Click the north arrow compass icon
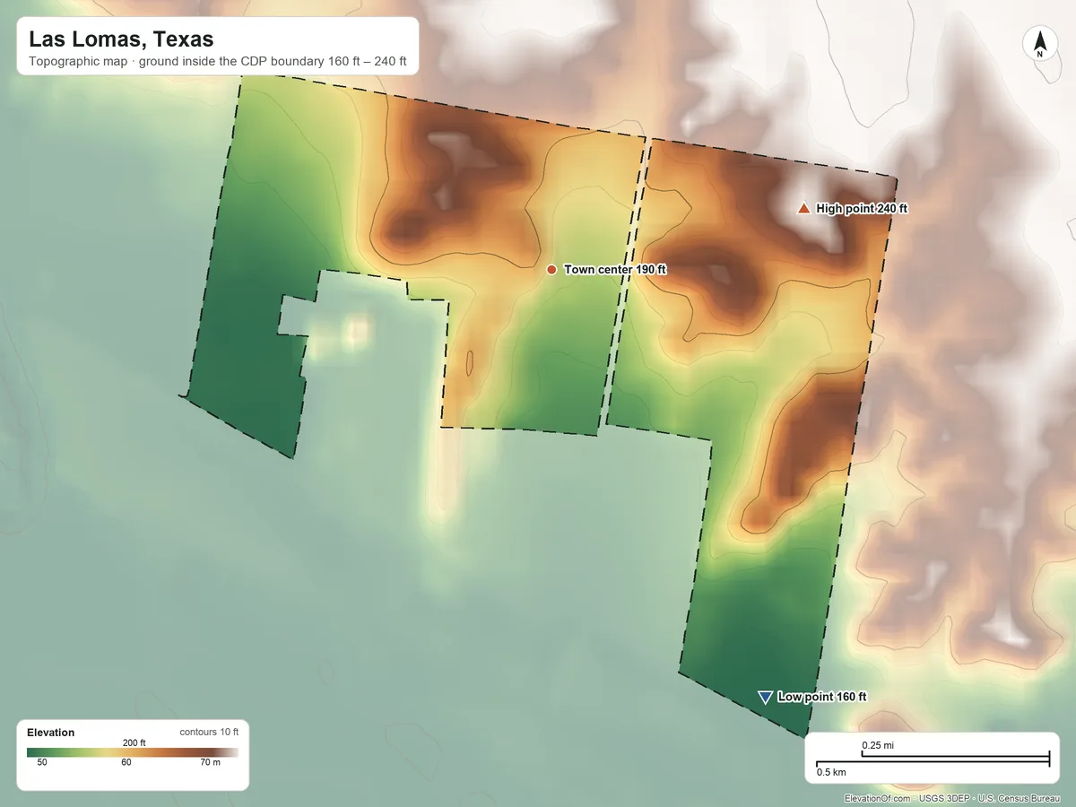This screenshot has width=1076, height=807. click(1040, 44)
